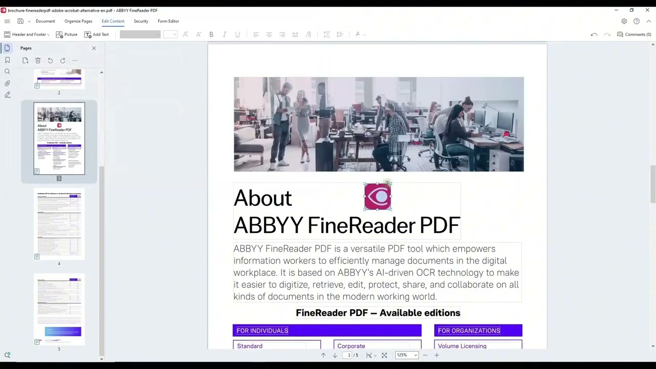Rotate page counterclockwise in Pages panel
This screenshot has height=369, width=656.
coord(50,60)
